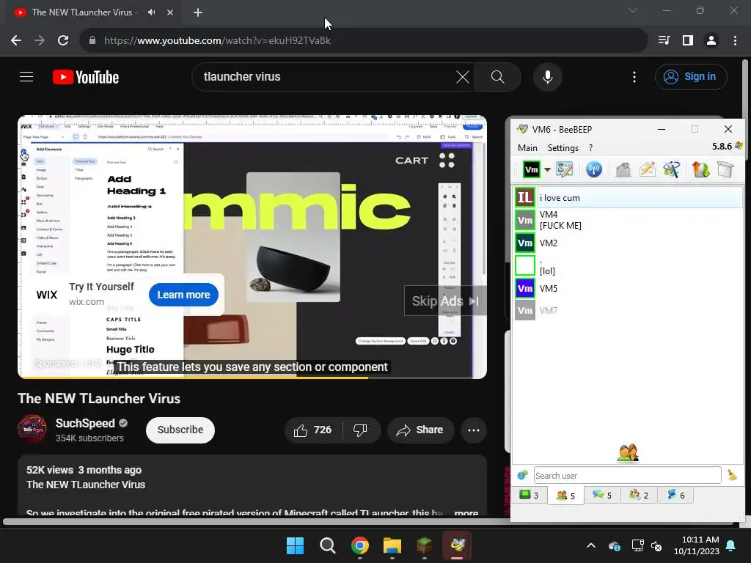
Task: Clear the YouTube search text with X
Action: pyautogui.click(x=463, y=76)
